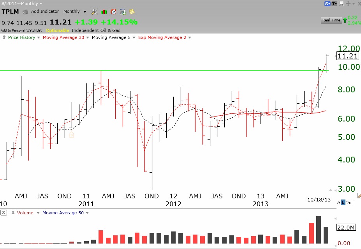Open the yellow notes icon
Viewport: 361px width, 249px height.
coord(132,12)
